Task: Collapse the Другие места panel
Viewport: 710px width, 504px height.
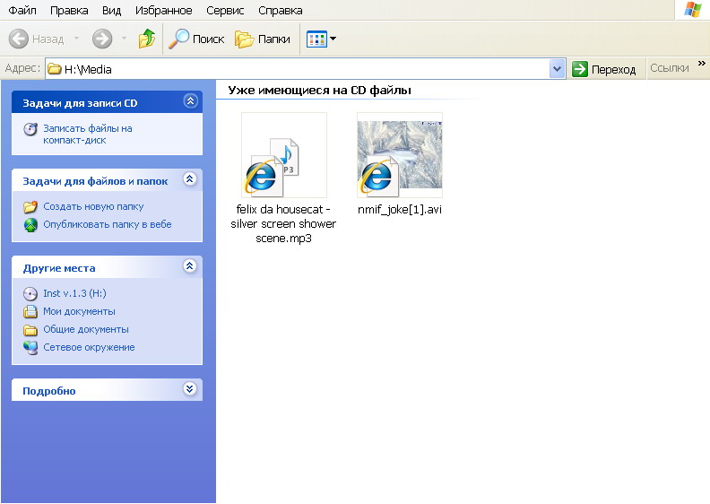Action: click(x=189, y=266)
